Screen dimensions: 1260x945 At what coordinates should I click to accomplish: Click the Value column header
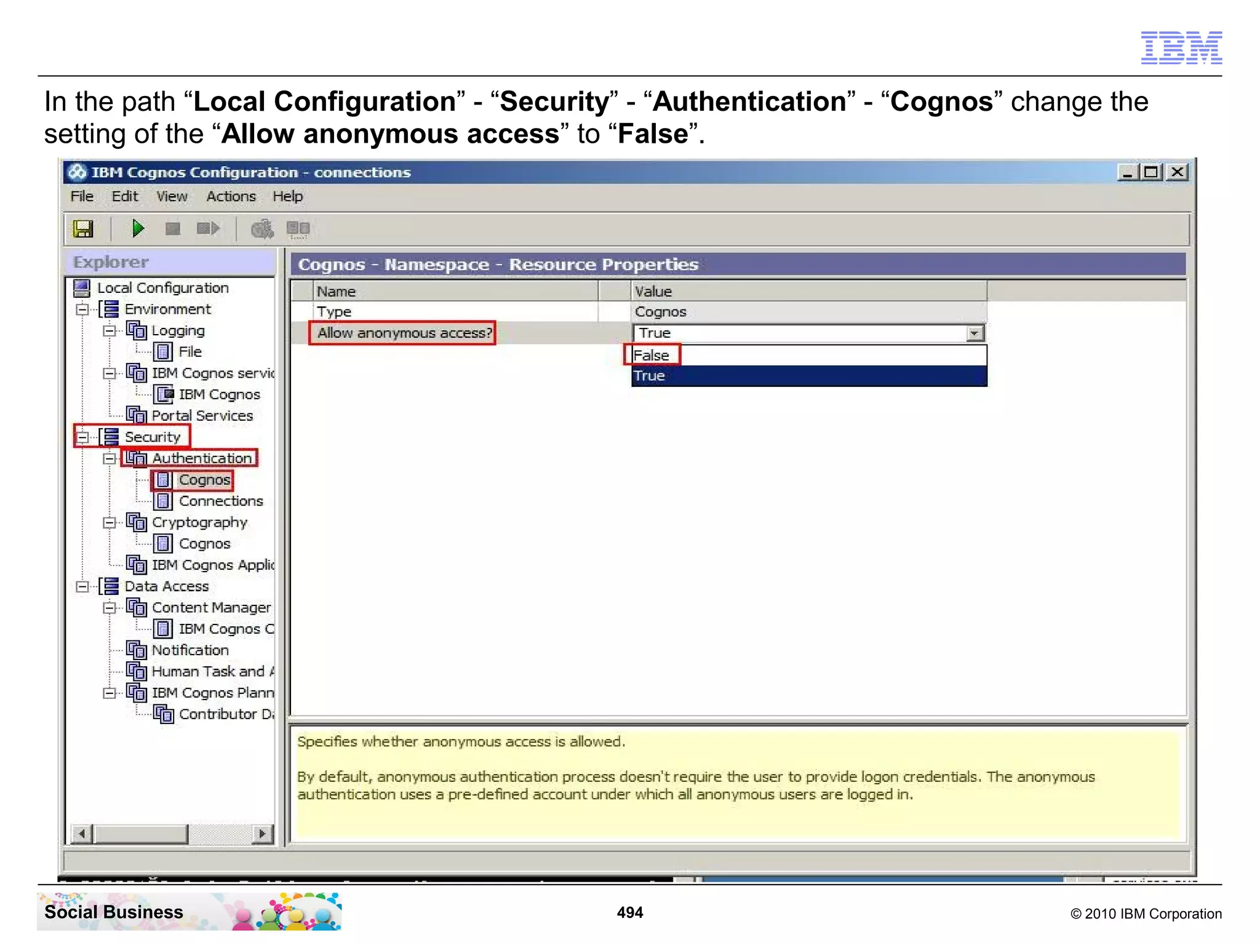pos(809,291)
